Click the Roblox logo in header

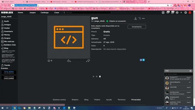click(7, 13)
